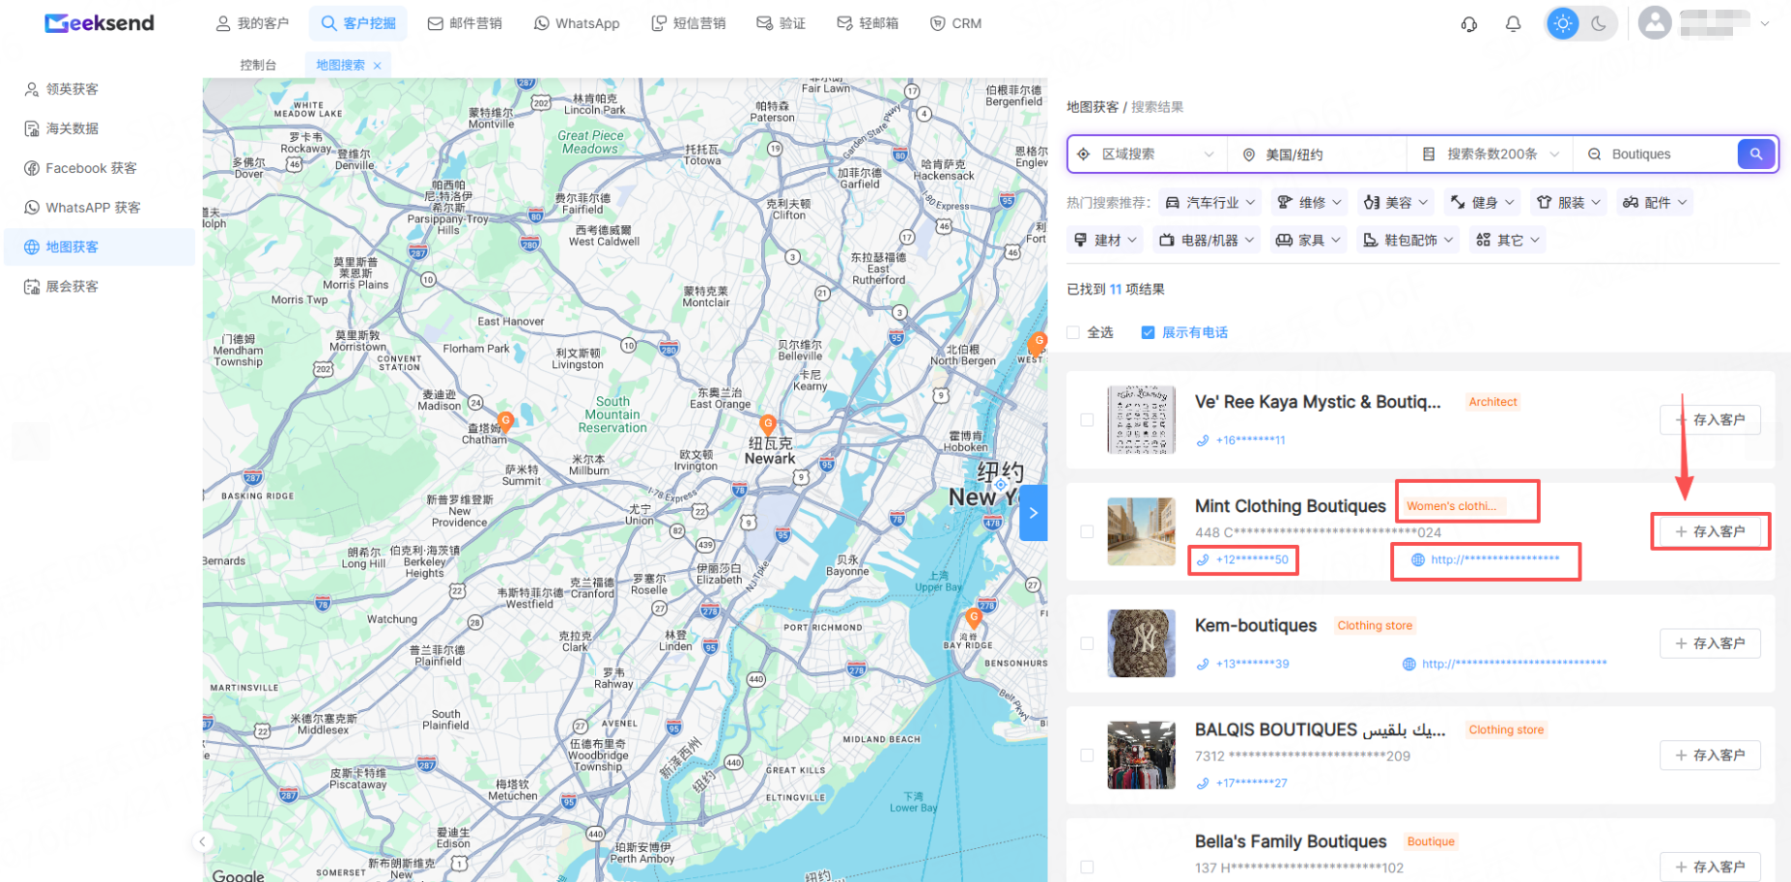Open 区域搜索 mode dropdown
The width and height of the screenshot is (1791, 882).
(x=1146, y=155)
